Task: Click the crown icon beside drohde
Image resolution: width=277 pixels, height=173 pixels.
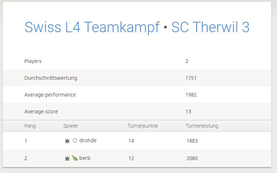Action: tap(67, 140)
